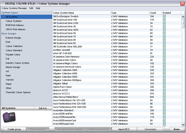Select the Print user group

(27, 42)
